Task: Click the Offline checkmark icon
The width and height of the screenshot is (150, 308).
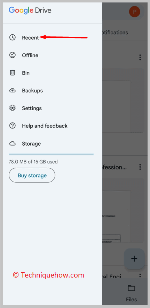Action: (x=13, y=55)
